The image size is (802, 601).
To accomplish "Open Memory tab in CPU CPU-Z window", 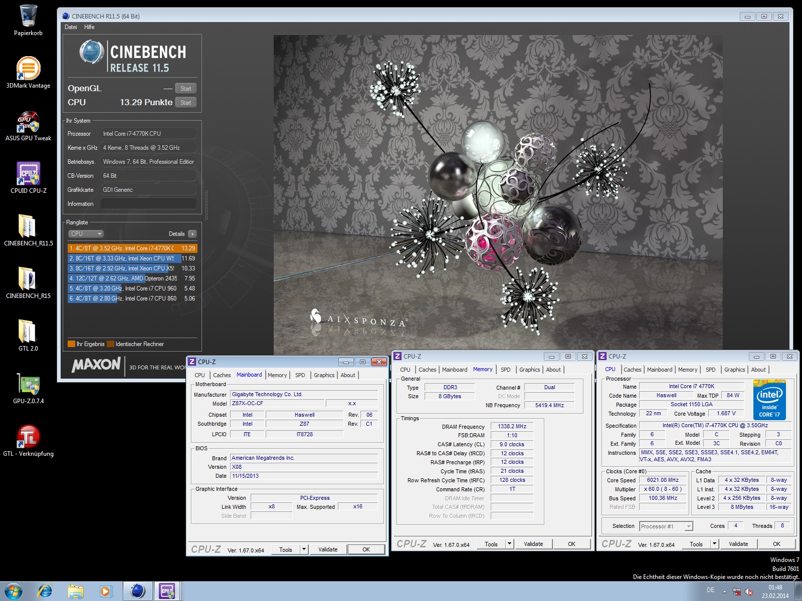I will pos(687,370).
